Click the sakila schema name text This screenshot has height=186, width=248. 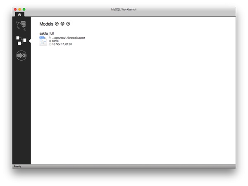(55, 41)
